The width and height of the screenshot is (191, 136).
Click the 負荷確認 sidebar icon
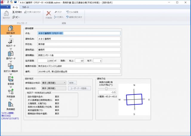pos(11,106)
